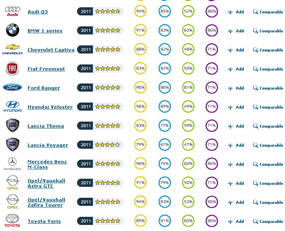
Task: Click magnifier icon in Ford Ranger row
Action: (255, 88)
